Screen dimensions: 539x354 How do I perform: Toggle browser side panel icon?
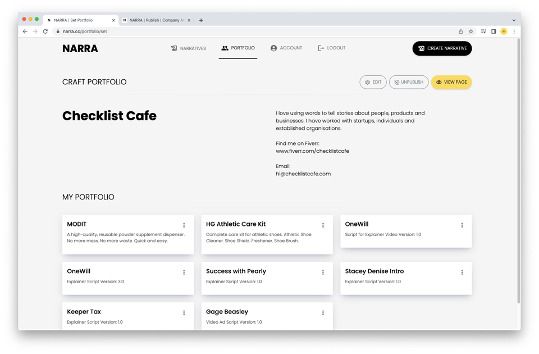pos(494,31)
